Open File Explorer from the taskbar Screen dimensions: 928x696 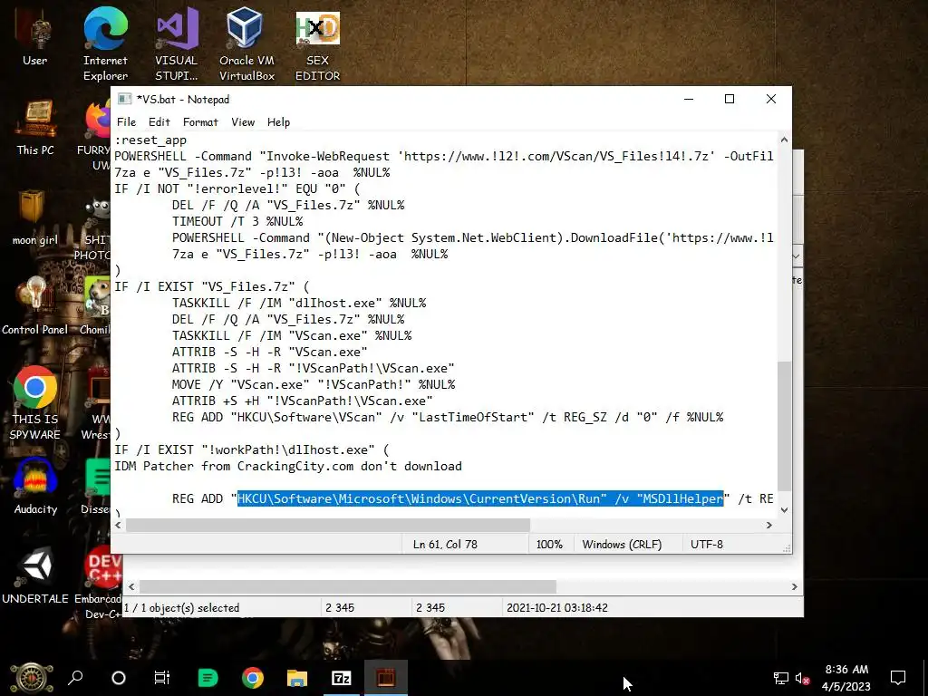coord(297,678)
